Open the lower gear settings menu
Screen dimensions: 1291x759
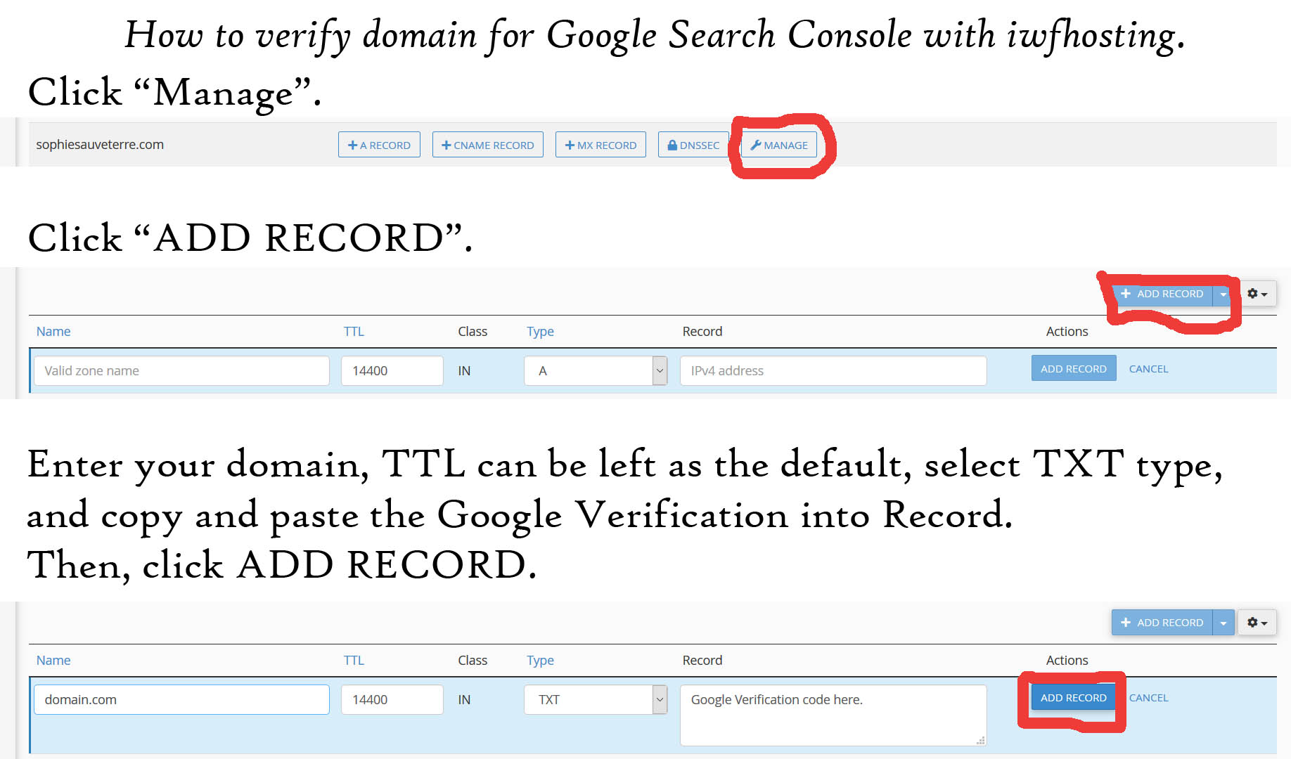[x=1257, y=623]
